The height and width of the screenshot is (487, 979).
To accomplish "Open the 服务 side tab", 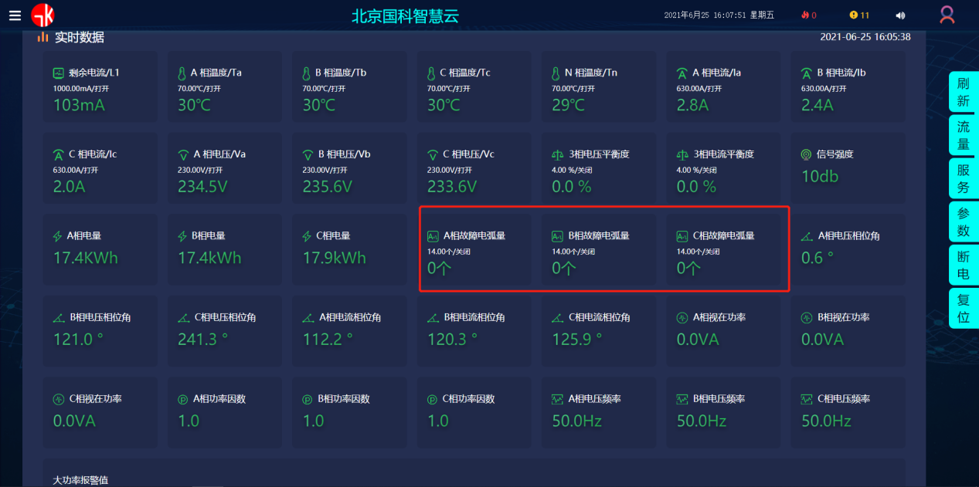I will coord(963,178).
